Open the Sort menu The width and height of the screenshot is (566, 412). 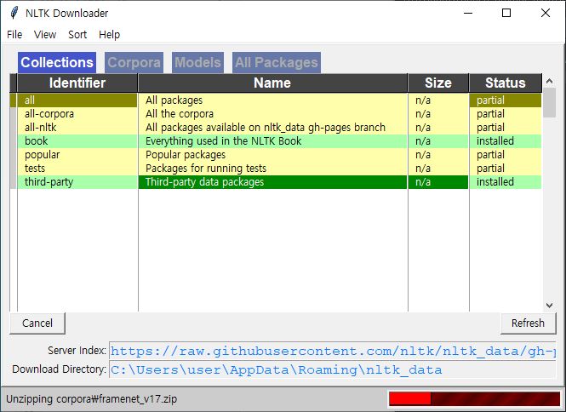[77, 35]
